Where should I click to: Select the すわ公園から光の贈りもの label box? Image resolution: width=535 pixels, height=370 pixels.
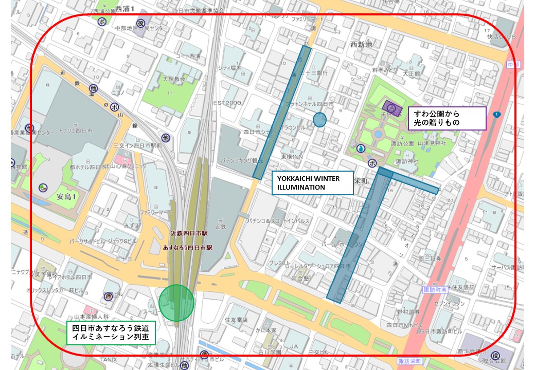[x=447, y=118]
